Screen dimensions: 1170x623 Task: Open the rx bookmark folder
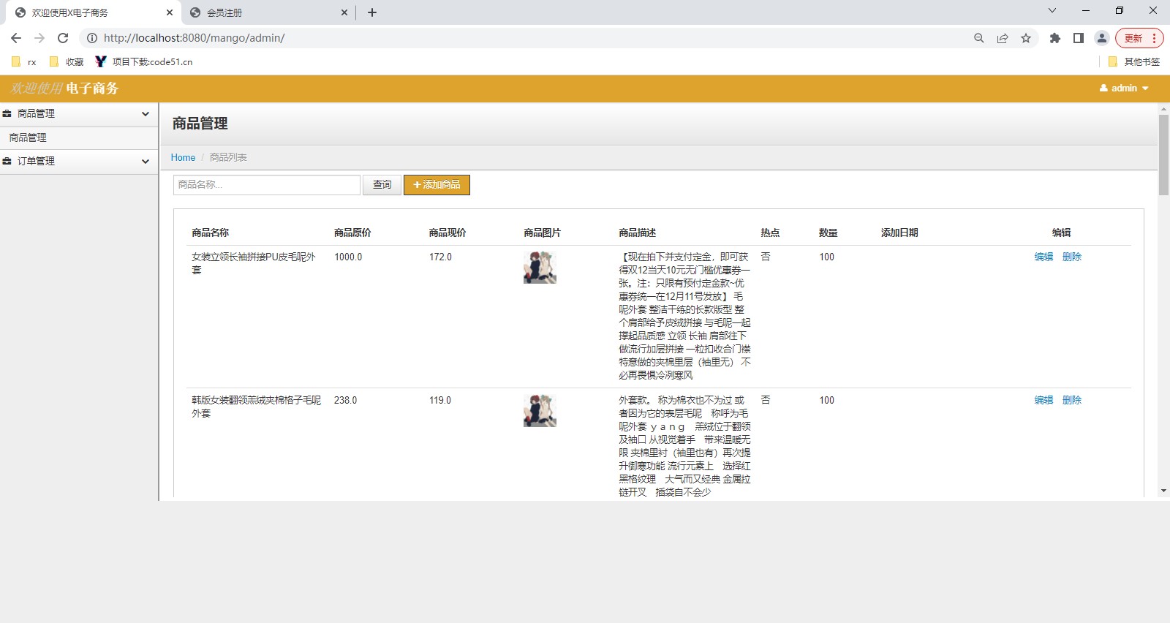pyautogui.click(x=24, y=62)
